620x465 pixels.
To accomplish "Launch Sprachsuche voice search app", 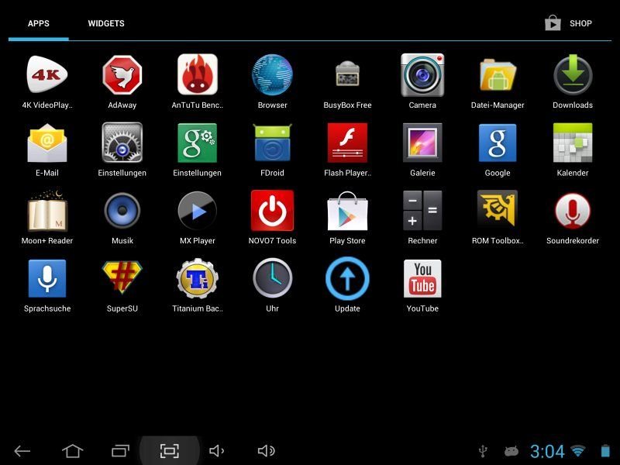I will pos(47,278).
